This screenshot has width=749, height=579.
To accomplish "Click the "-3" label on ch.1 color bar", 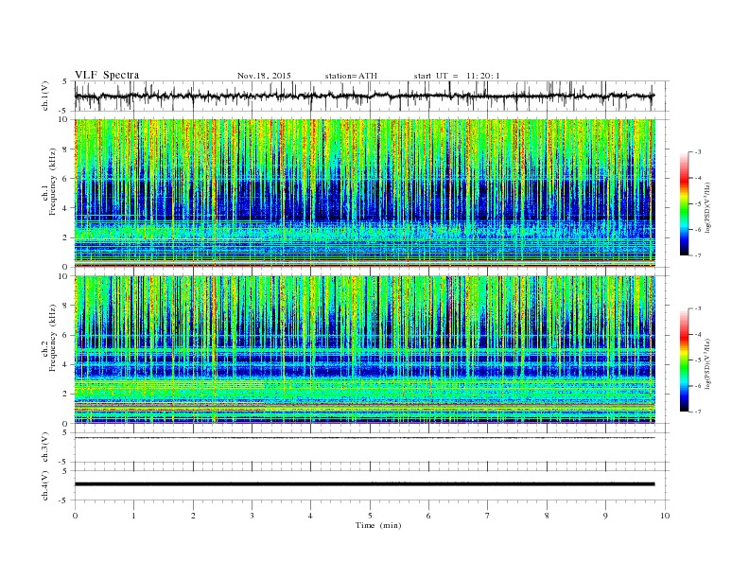I will pos(697,152).
